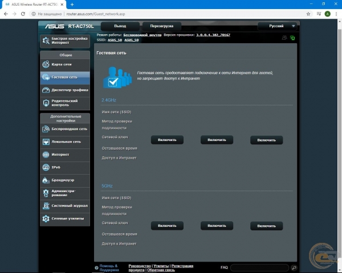Select the Беспроводная сеть wireless icon
The image size is (342, 273).
tap(46, 129)
